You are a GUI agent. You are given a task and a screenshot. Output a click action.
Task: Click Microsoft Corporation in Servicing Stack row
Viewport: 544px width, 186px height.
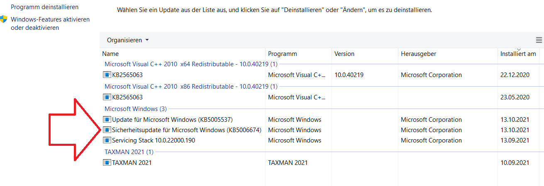(x=431, y=140)
